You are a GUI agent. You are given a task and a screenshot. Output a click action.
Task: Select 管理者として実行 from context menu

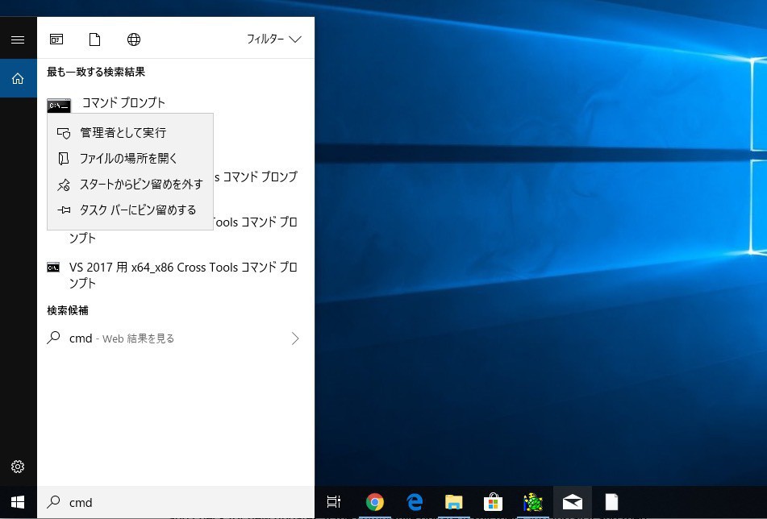123,132
